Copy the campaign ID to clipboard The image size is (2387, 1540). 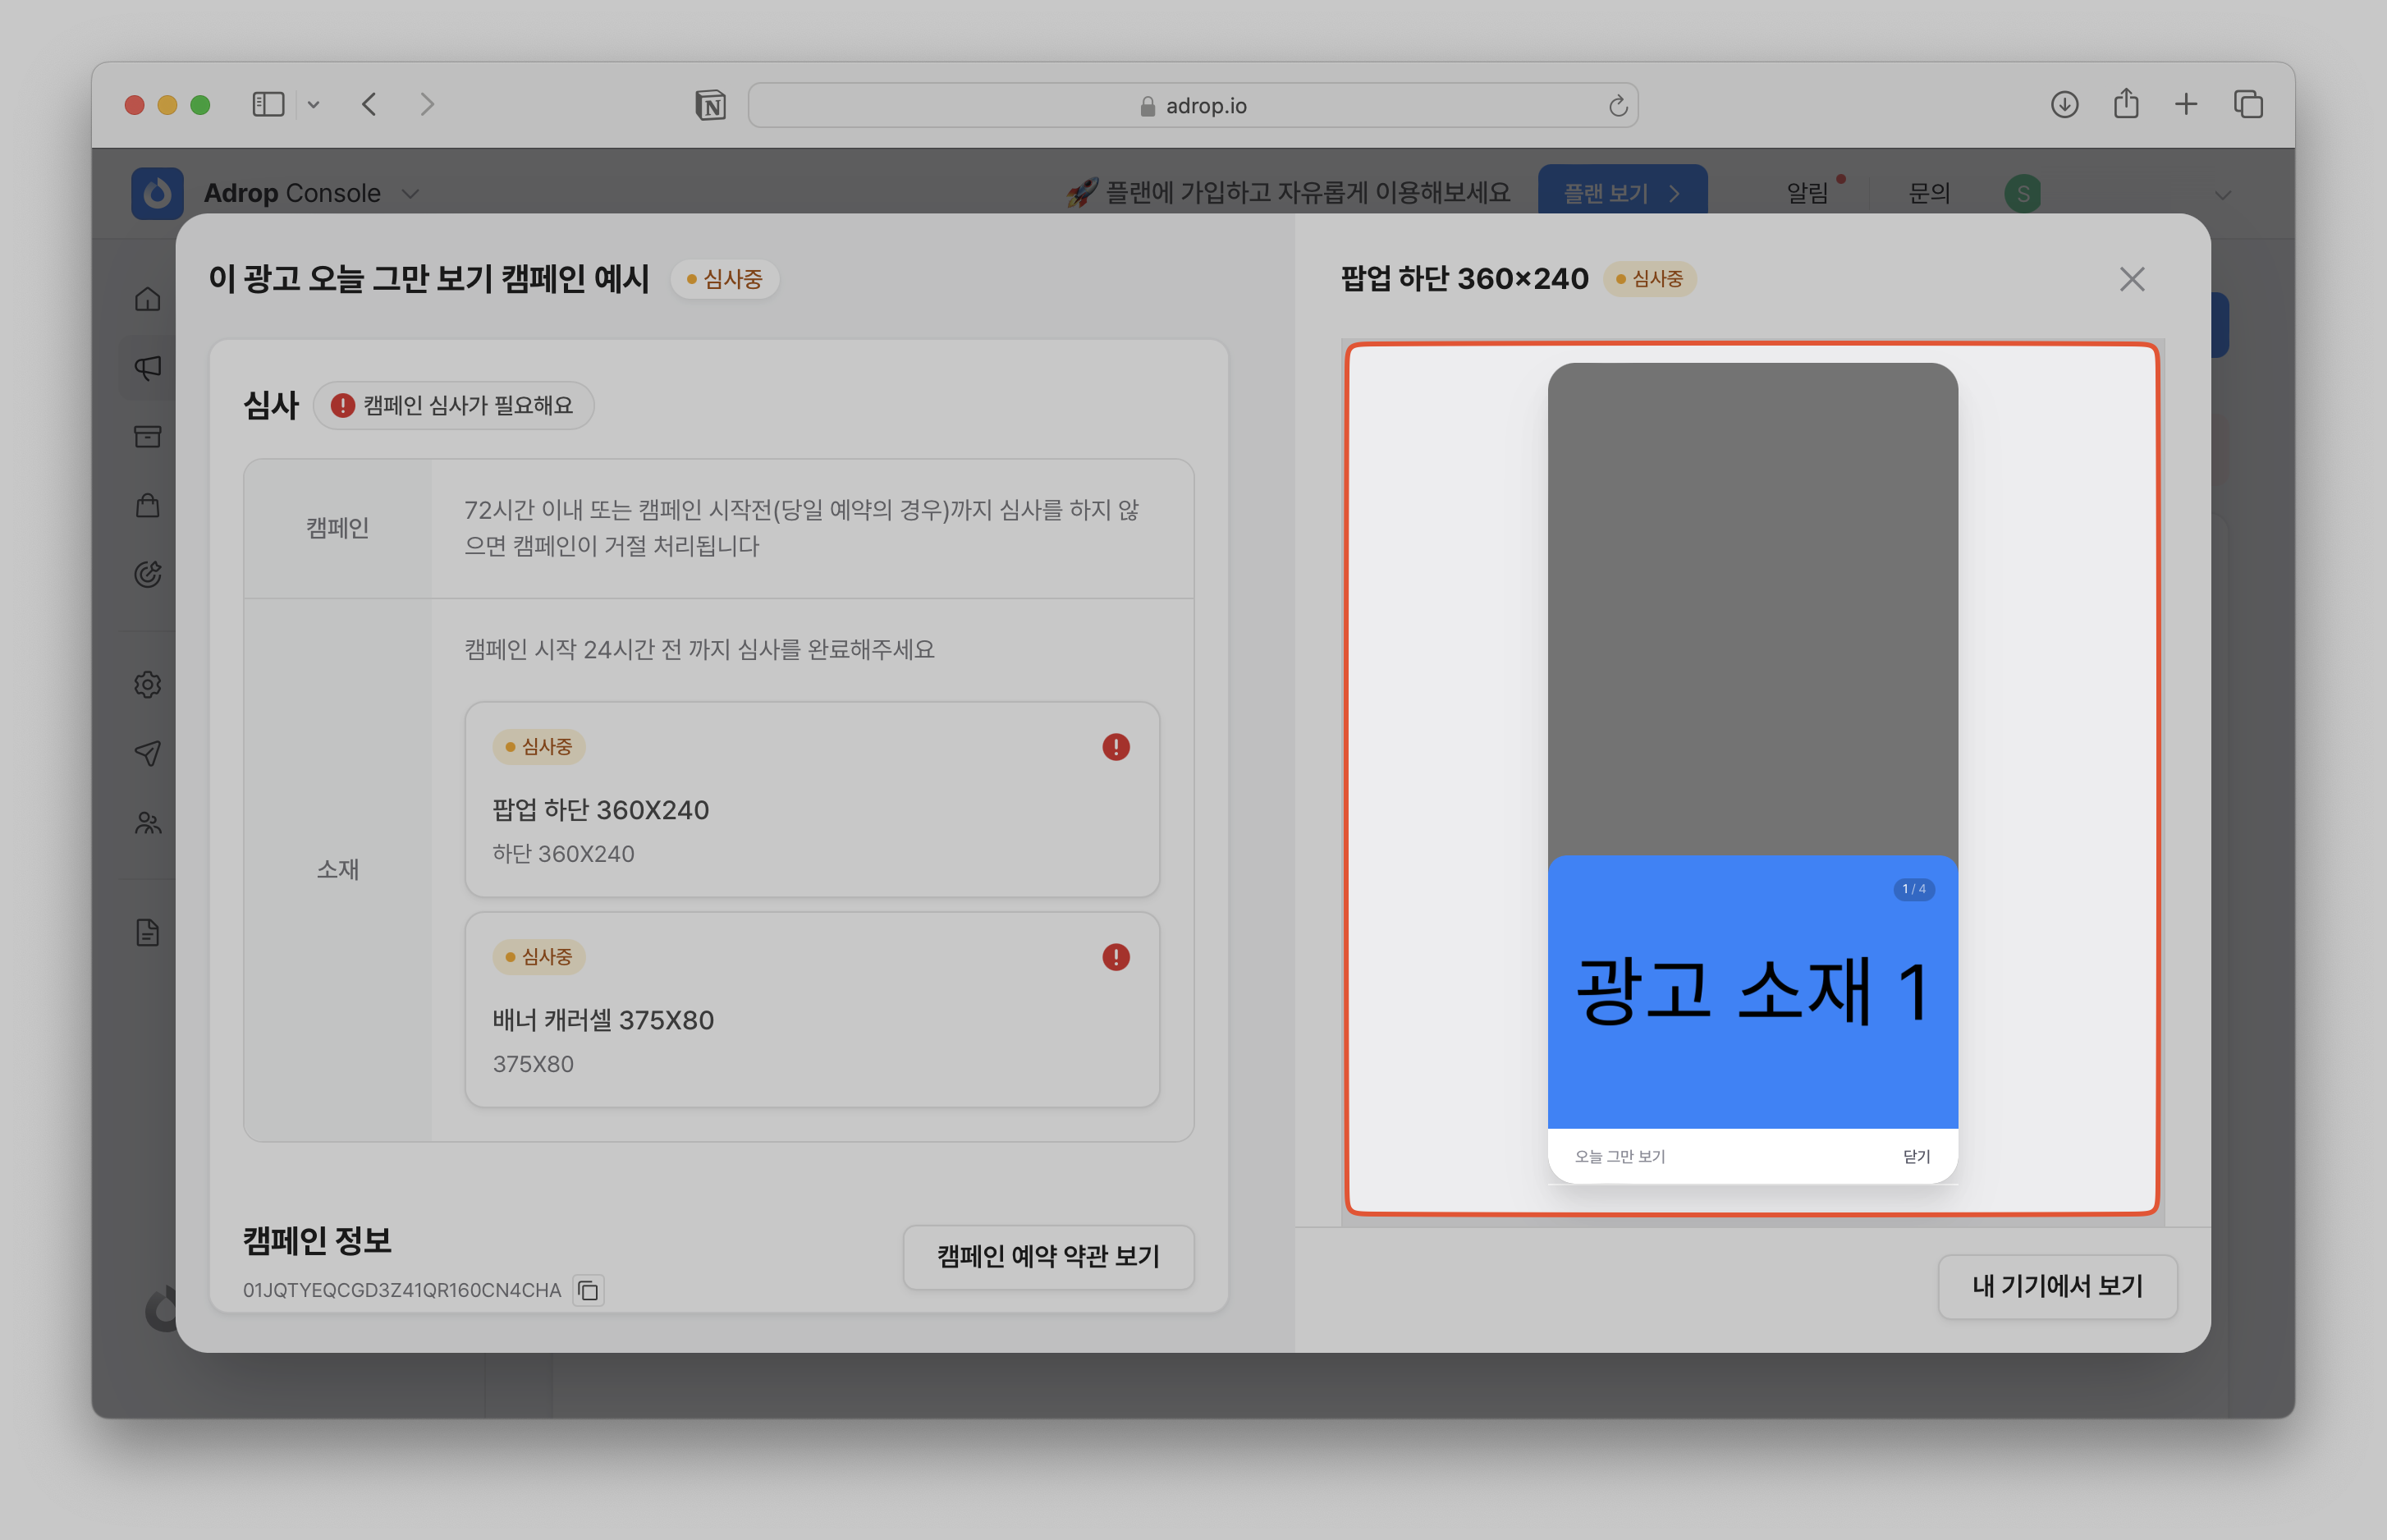(x=589, y=1291)
